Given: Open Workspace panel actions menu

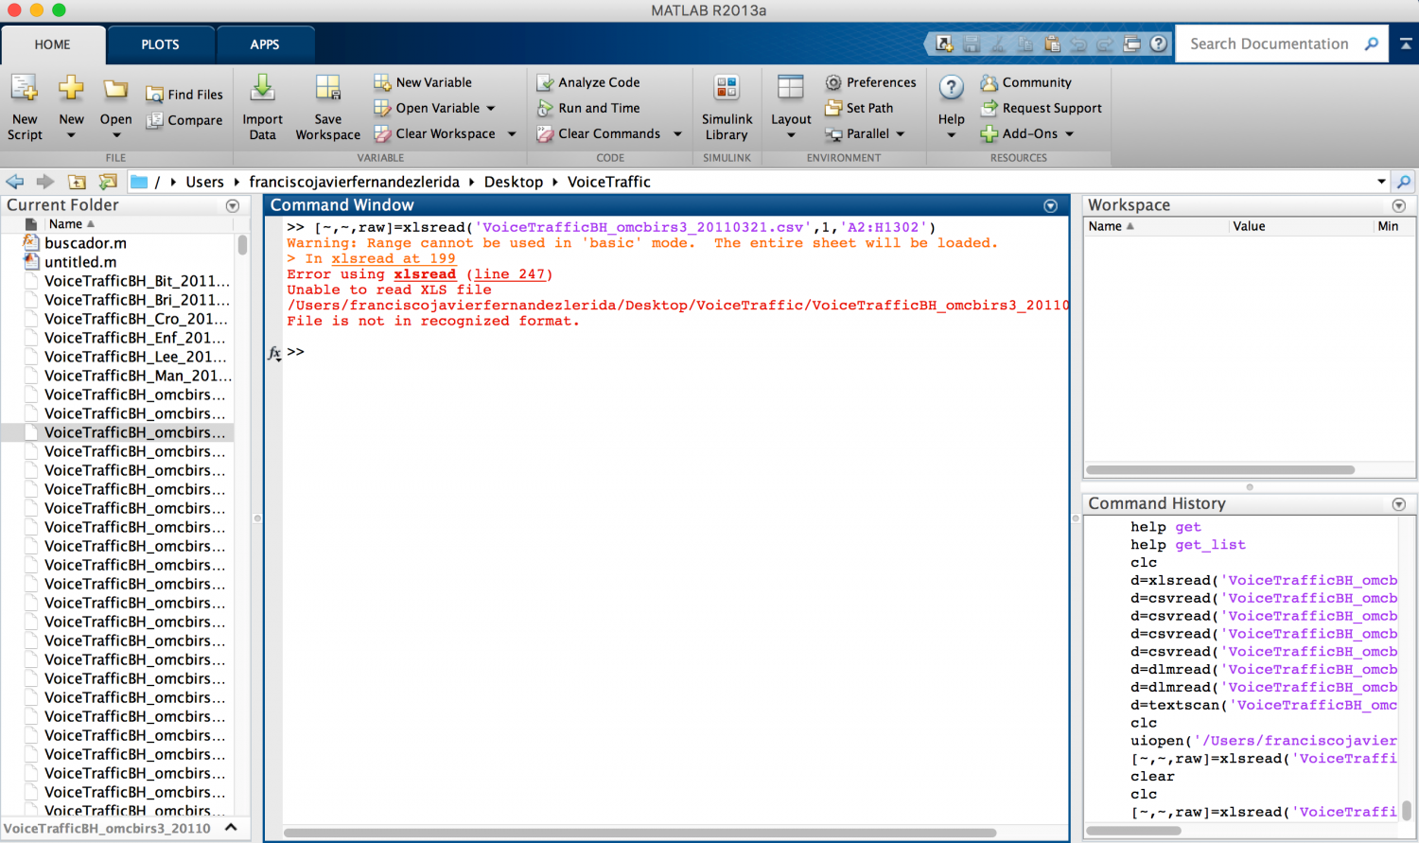Looking at the screenshot, I should point(1399,205).
